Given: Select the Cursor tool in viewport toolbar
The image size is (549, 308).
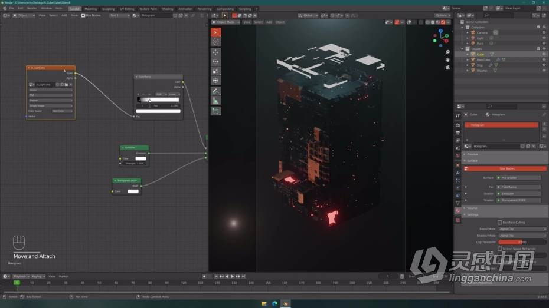Looking at the screenshot, I should coord(215,42).
